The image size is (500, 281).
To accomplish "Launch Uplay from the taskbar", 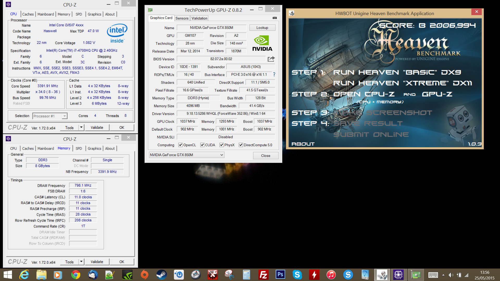I will [x=179, y=275].
